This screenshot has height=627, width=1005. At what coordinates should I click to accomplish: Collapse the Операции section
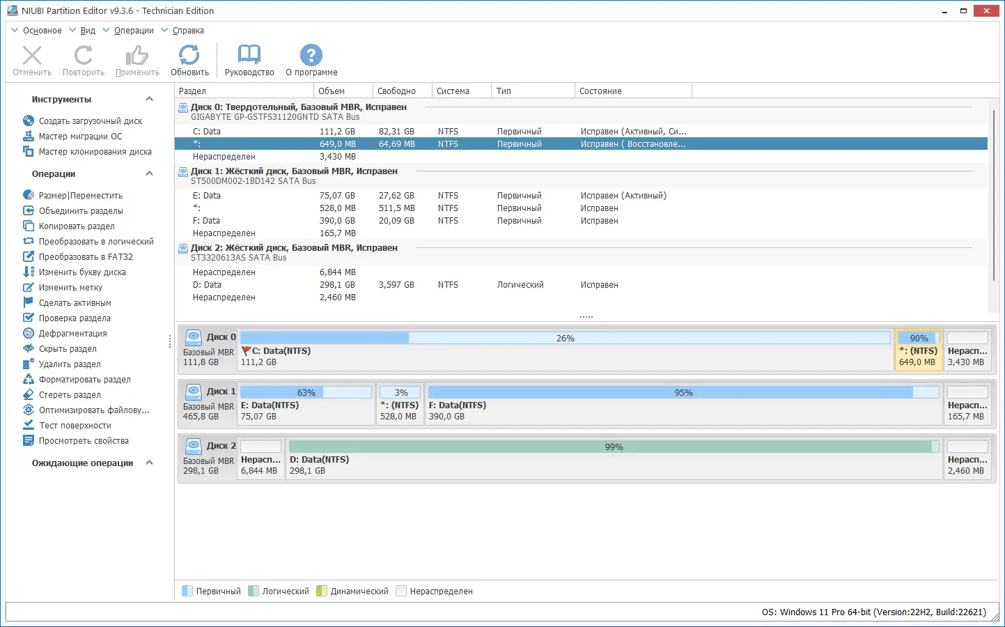(x=149, y=174)
